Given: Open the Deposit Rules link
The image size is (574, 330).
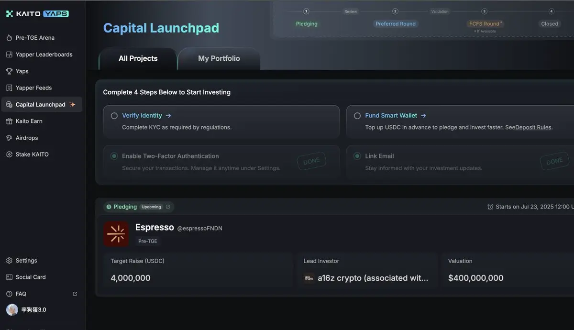Looking at the screenshot, I should coord(533,128).
